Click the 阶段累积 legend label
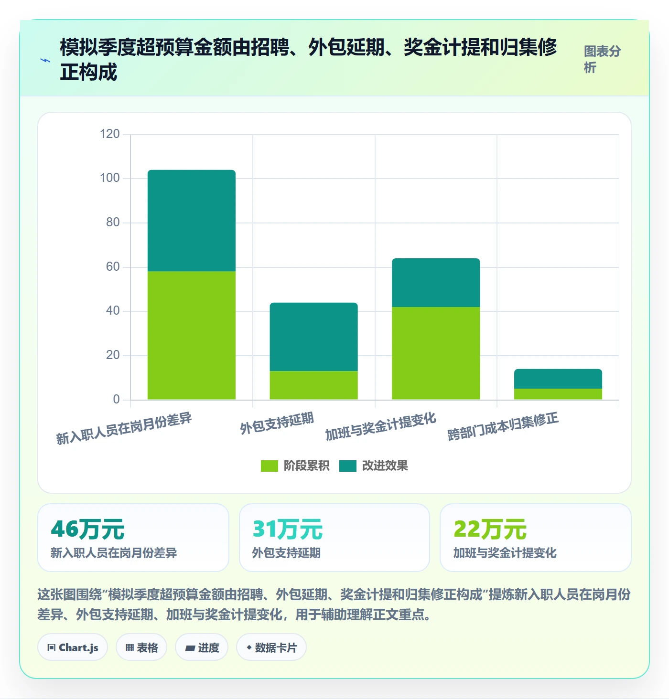The width and height of the screenshot is (669, 699). [x=306, y=466]
